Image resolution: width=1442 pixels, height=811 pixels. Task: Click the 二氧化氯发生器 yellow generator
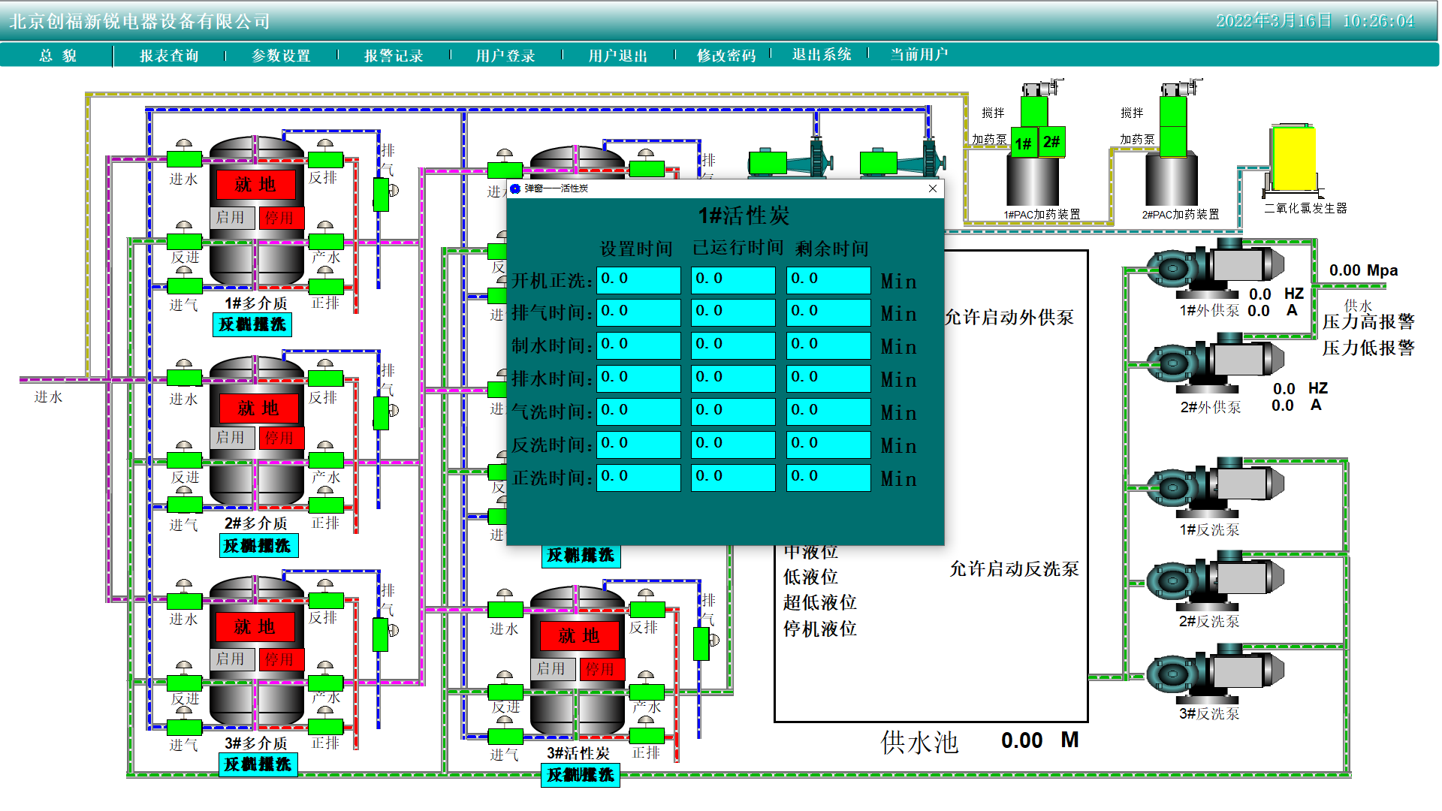(1294, 159)
